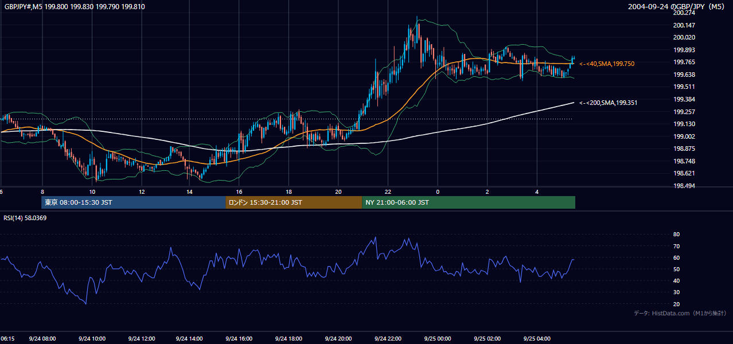Click RSI scale level 60
Screen dimensions: 733x344
(x=676, y=257)
